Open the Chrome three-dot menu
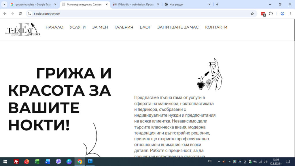The image size is (295, 166). (290, 14)
